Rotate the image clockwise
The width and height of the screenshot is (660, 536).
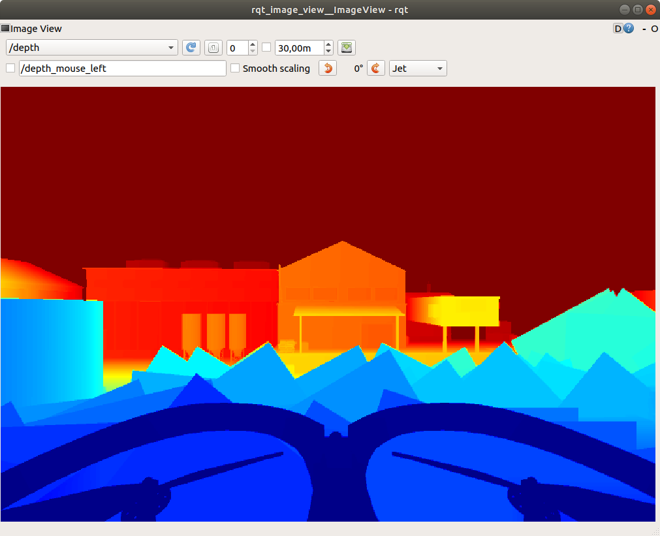tap(376, 68)
